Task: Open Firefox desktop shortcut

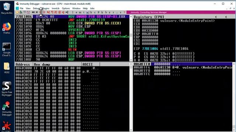Action: click(x=7, y=28)
